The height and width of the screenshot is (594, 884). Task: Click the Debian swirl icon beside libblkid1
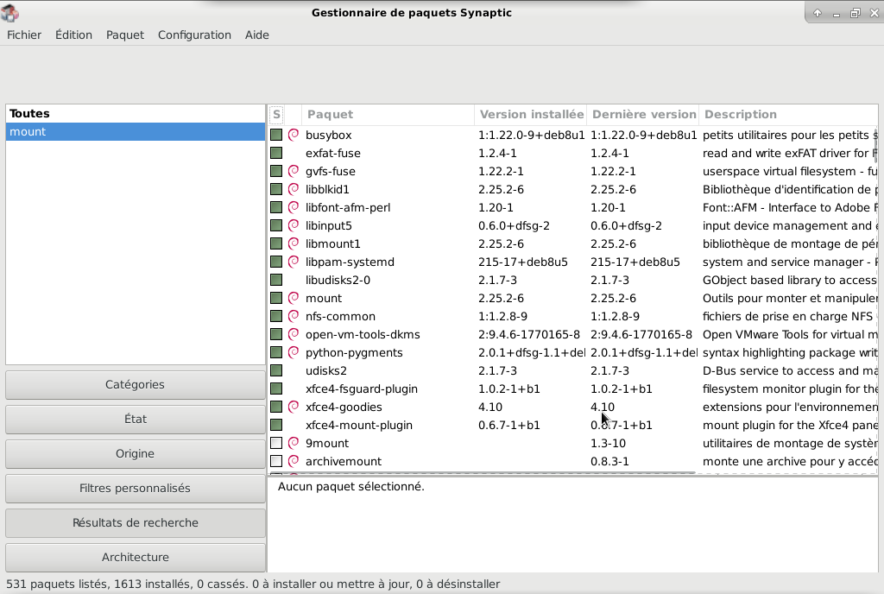pyautogui.click(x=294, y=189)
